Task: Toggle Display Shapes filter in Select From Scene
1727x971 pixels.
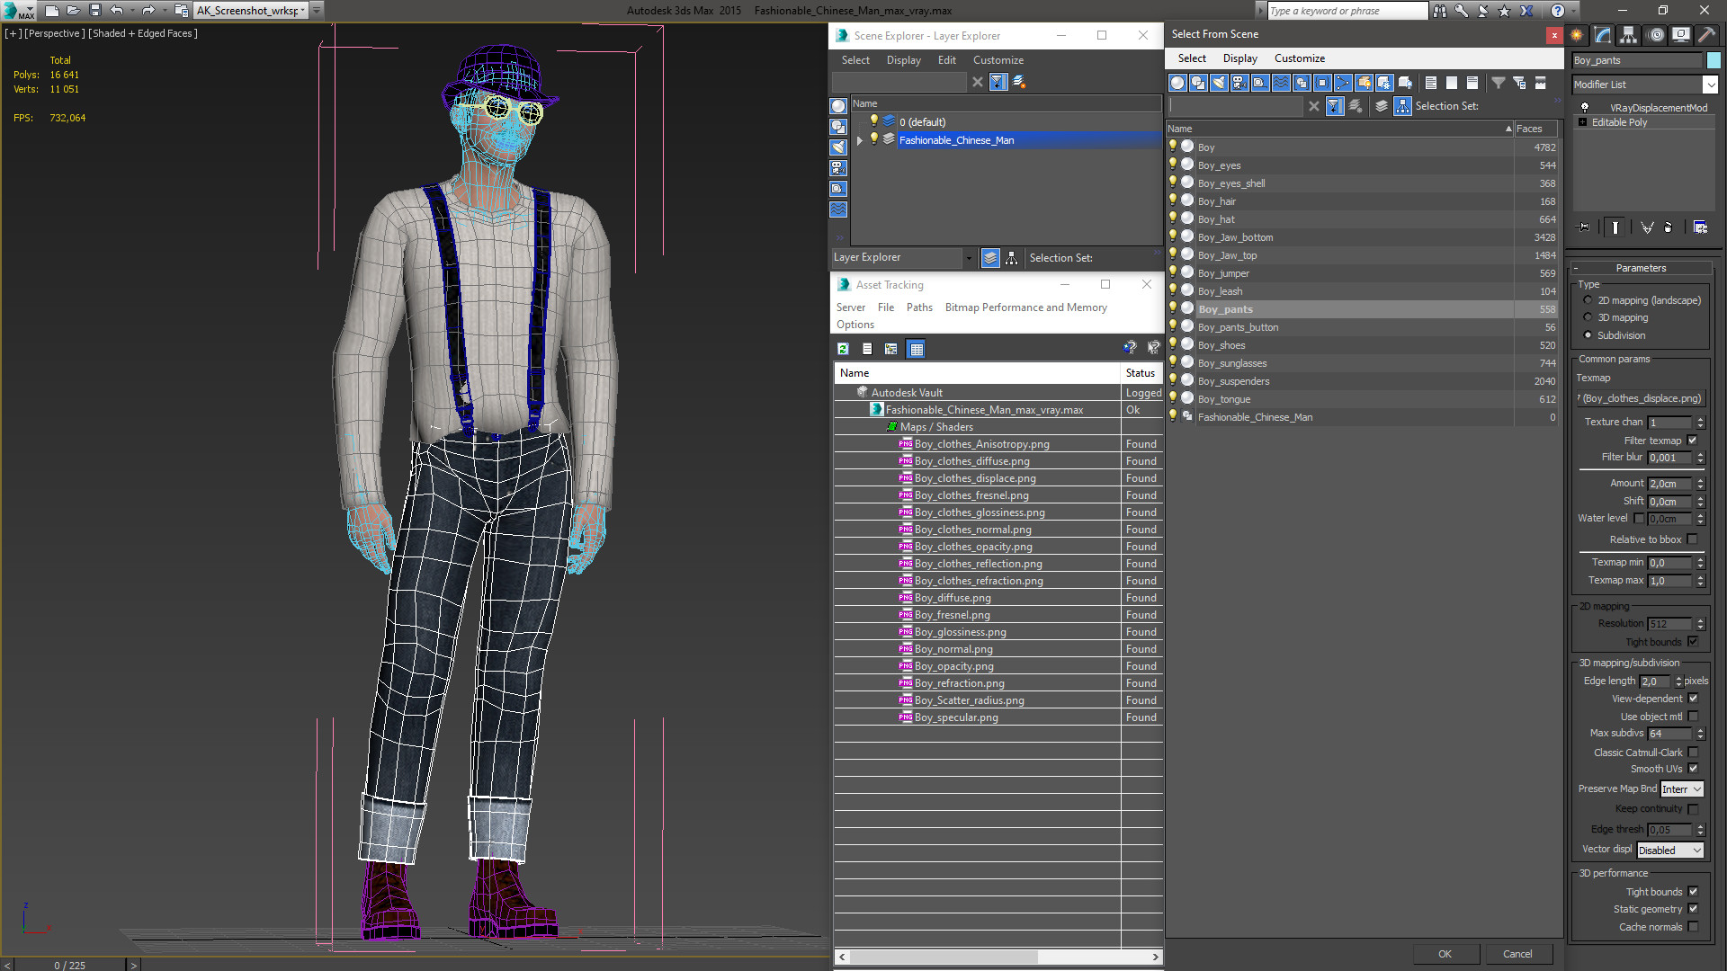Action: (x=1198, y=83)
